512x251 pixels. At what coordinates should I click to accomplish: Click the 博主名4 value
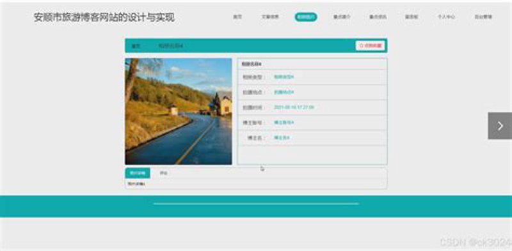(x=282, y=138)
